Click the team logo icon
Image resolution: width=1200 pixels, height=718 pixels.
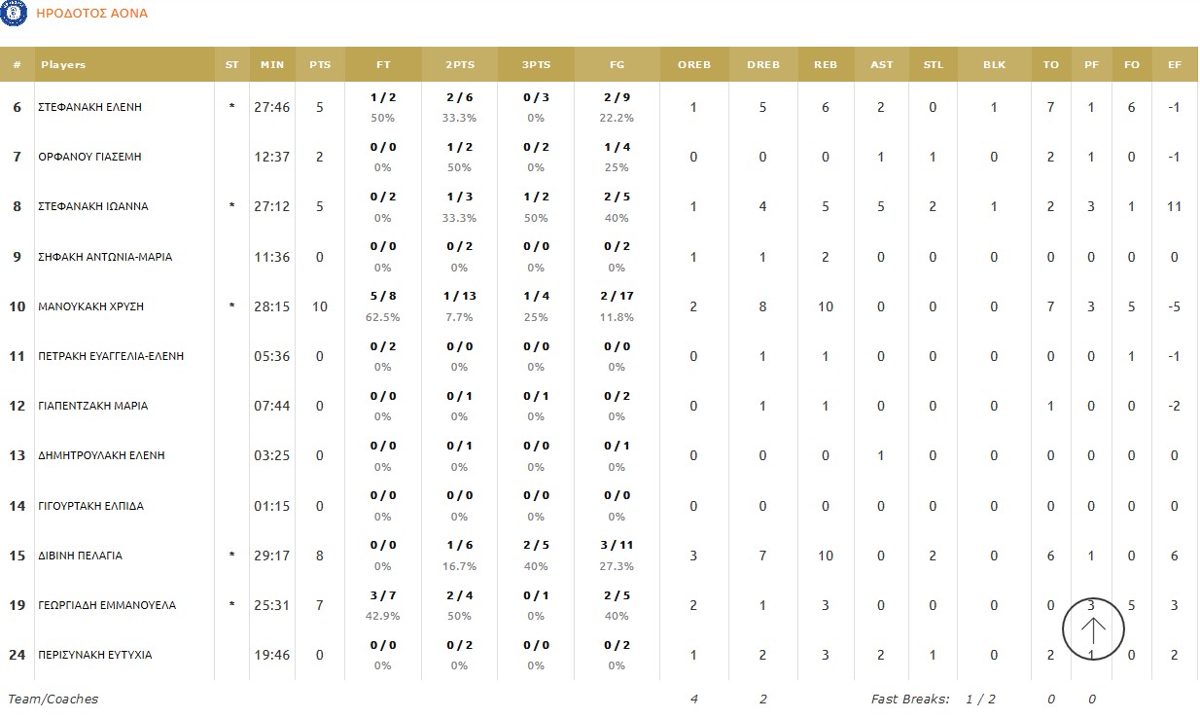pos(13,14)
